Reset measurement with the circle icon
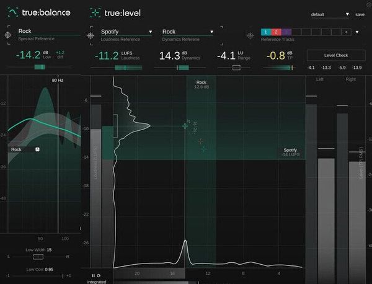Screen dimensions: 372x284 click(x=99, y=275)
